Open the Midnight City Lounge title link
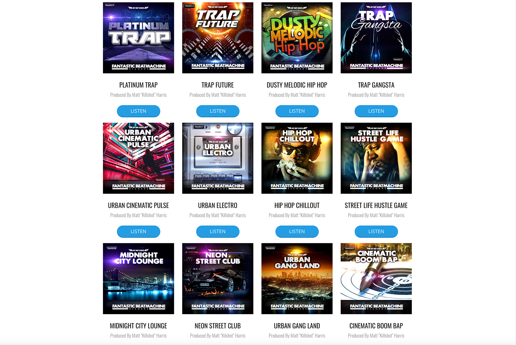The width and height of the screenshot is (516, 345). (138, 326)
